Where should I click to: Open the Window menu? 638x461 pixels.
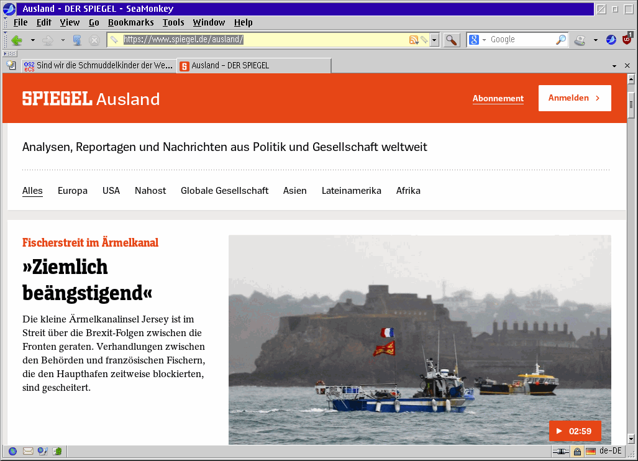pos(209,22)
